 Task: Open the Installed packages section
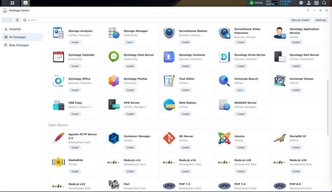pos(22,29)
